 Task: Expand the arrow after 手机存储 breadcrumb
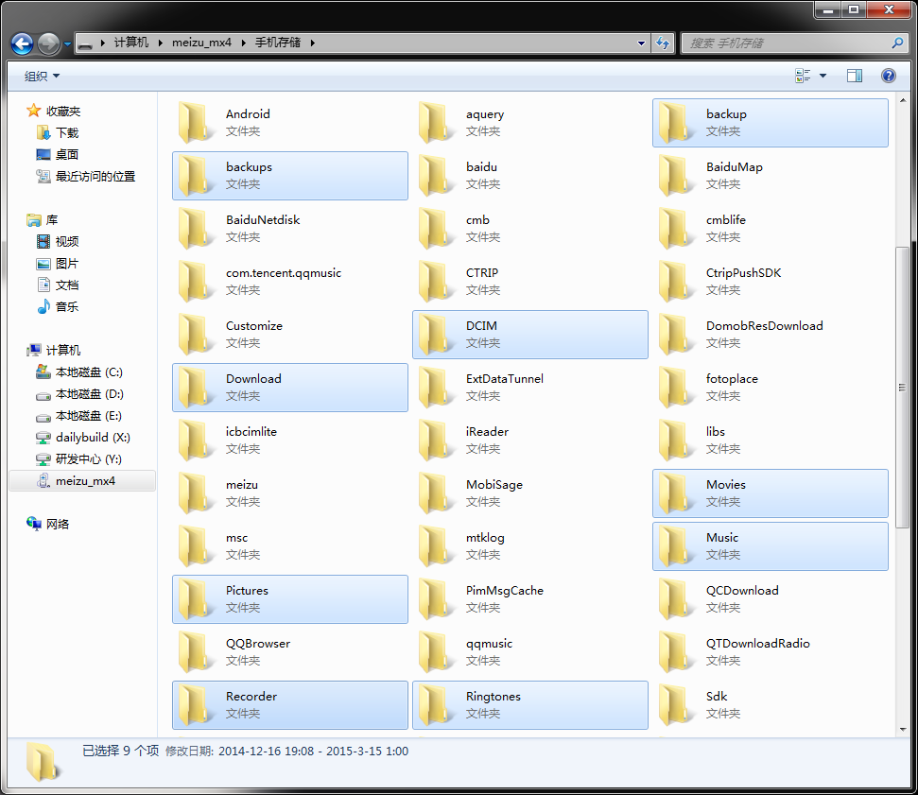click(x=313, y=43)
